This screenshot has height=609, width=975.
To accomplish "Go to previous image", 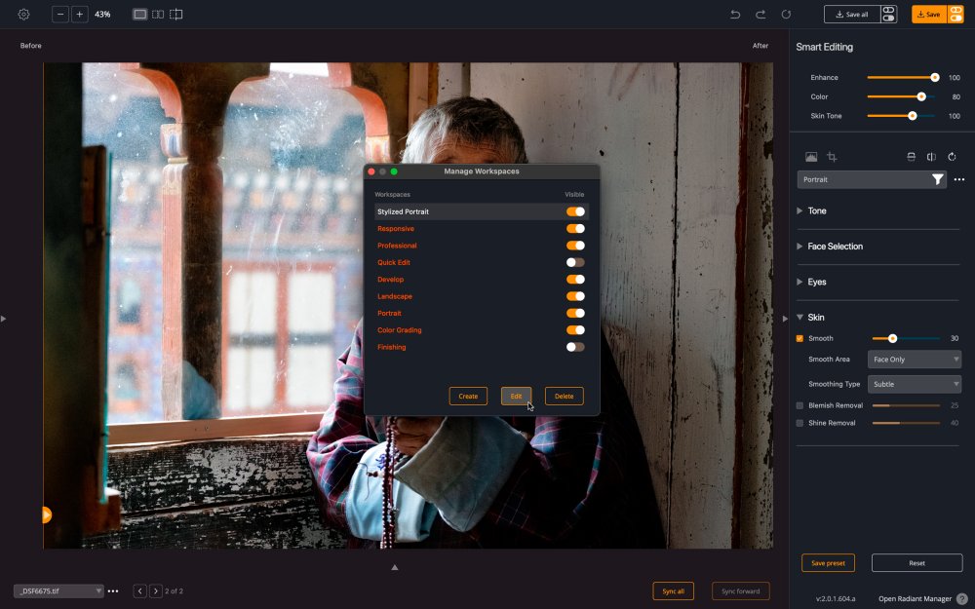I will point(139,591).
